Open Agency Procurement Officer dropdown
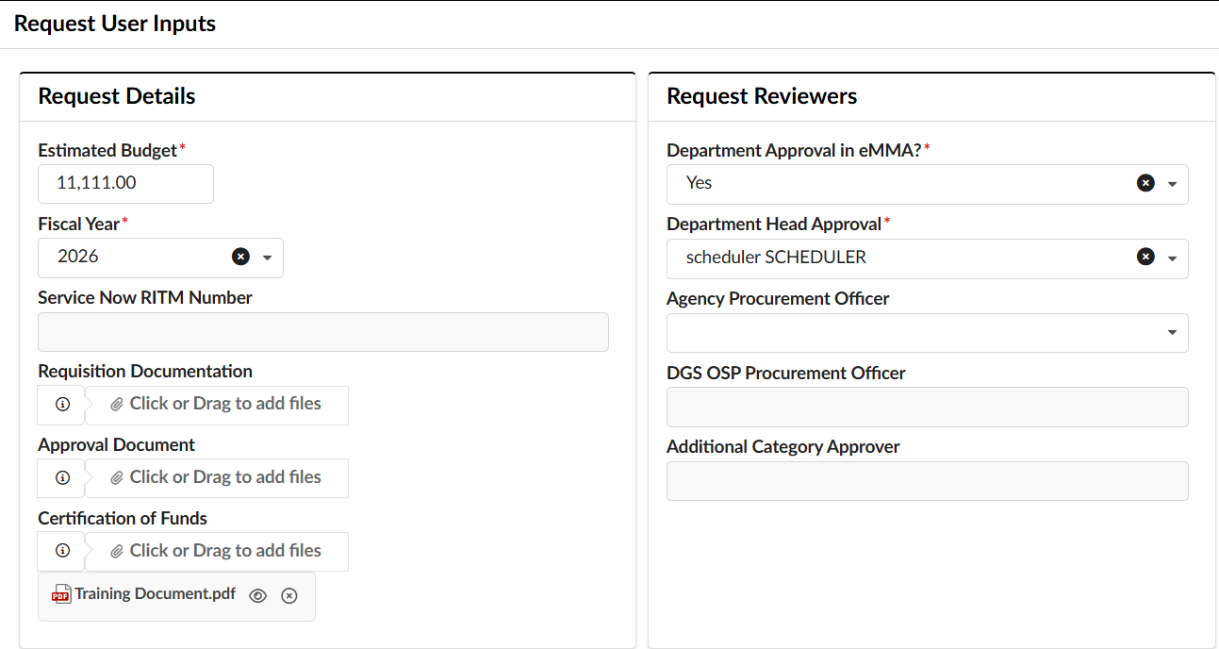 [1172, 332]
